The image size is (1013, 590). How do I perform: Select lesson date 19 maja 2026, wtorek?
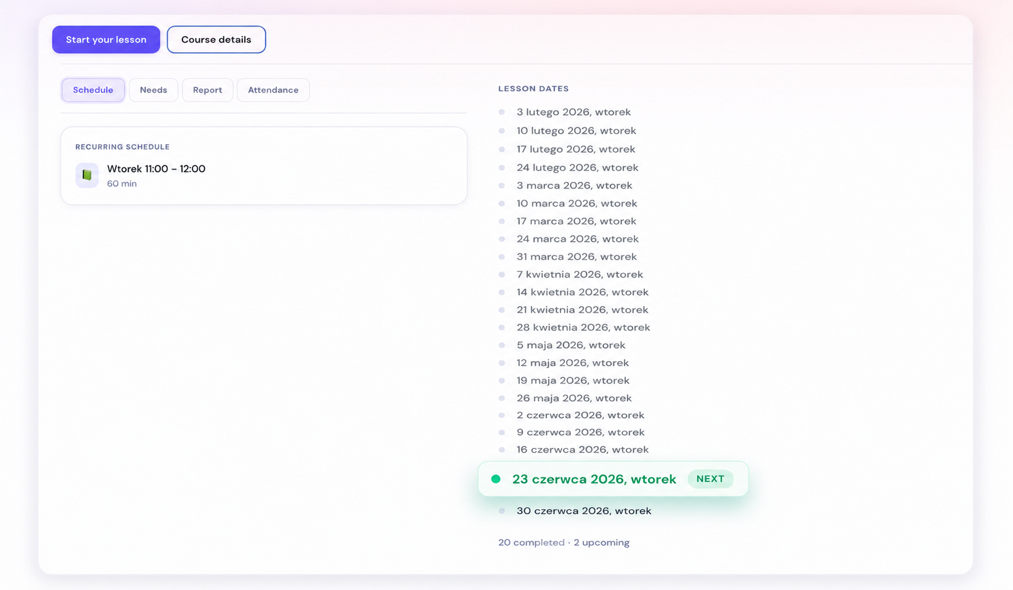click(x=573, y=381)
